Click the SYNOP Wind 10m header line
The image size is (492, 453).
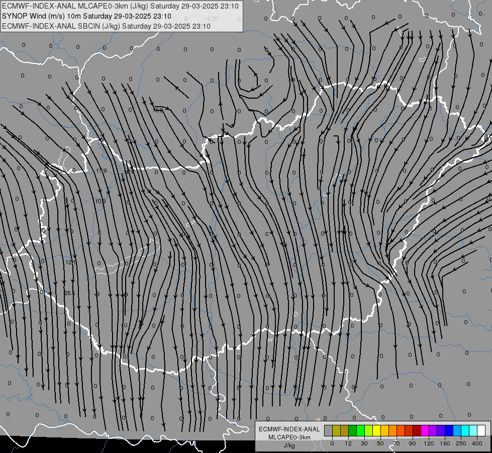[86, 16]
